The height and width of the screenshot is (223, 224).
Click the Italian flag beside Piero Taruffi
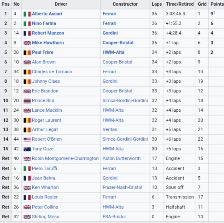coord(27,169)
